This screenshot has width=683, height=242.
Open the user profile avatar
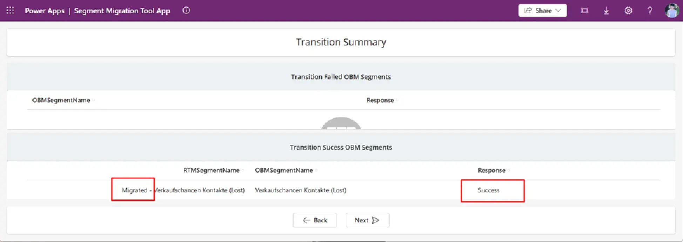(x=672, y=10)
